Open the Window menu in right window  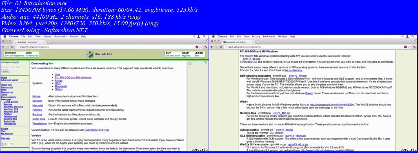tap(282, 37)
